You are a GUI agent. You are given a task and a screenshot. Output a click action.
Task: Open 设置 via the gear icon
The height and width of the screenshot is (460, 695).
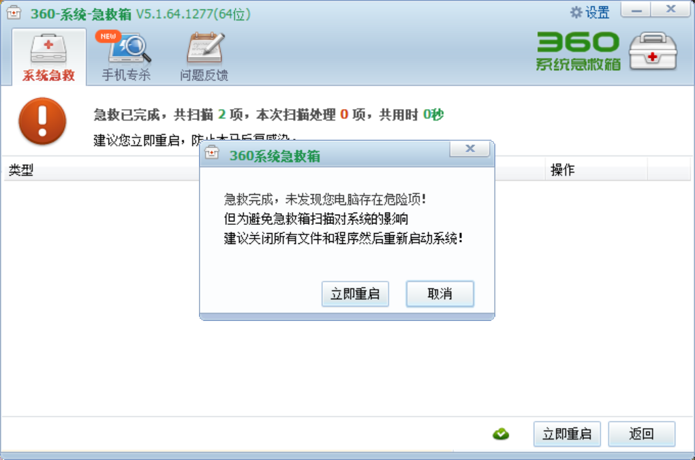coord(576,12)
